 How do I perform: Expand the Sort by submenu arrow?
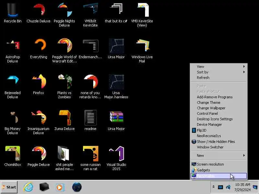coord(244,72)
